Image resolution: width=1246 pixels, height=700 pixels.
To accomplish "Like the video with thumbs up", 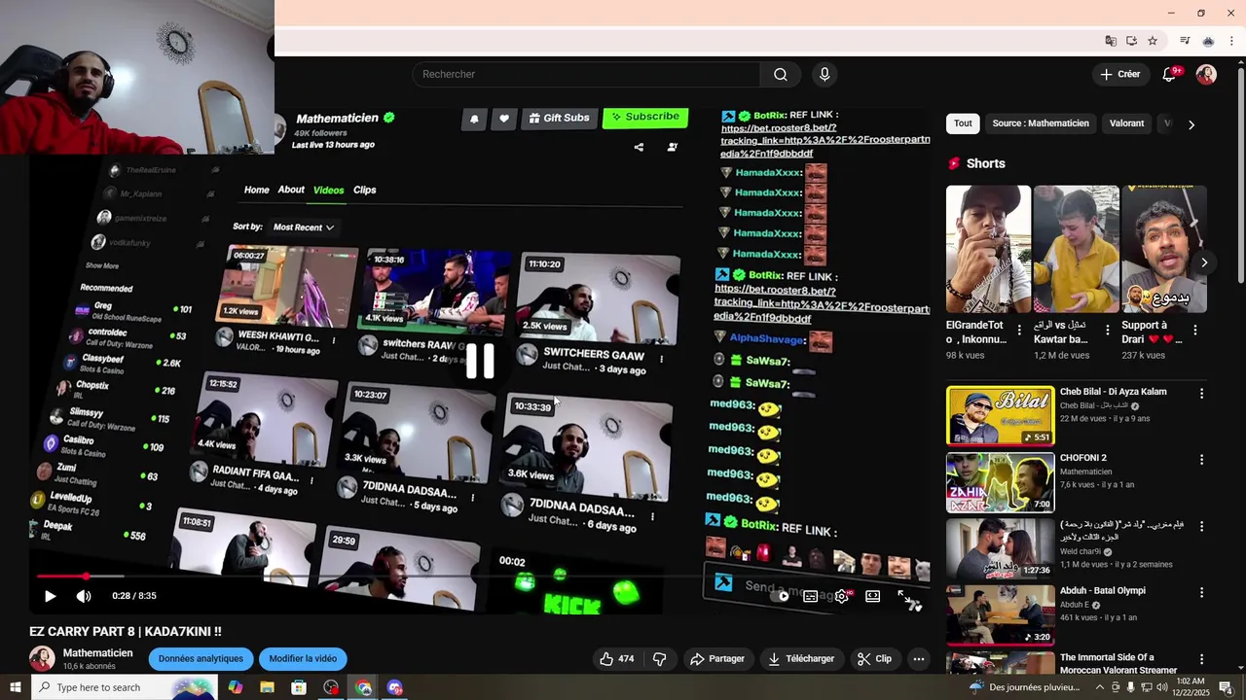I will point(617,659).
